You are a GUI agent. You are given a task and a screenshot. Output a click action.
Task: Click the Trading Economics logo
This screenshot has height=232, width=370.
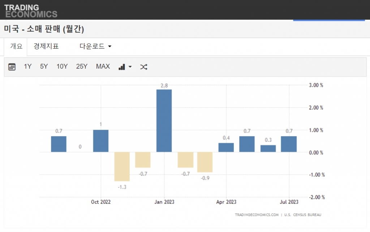pyautogui.click(x=30, y=11)
